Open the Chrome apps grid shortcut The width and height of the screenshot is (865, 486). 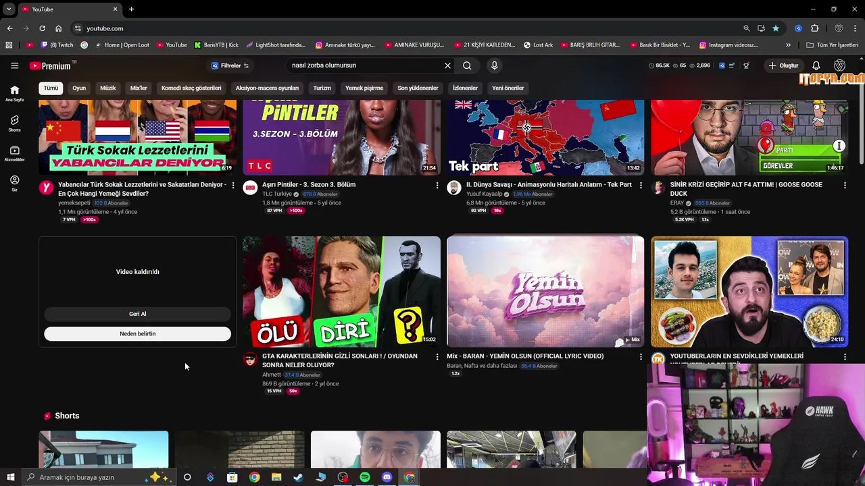[x=9, y=45]
